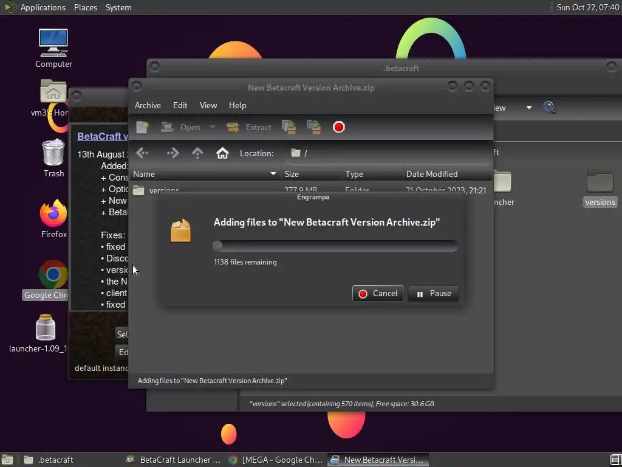Click the Add files toolbar icon

289,127
